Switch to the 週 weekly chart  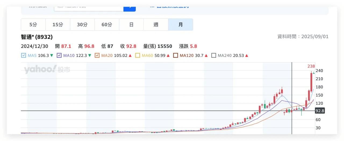pyautogui.click(x=156, y=25)
